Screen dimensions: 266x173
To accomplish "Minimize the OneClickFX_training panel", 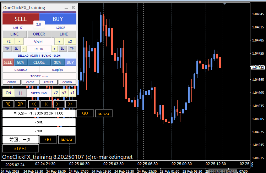I will (66, 7).
